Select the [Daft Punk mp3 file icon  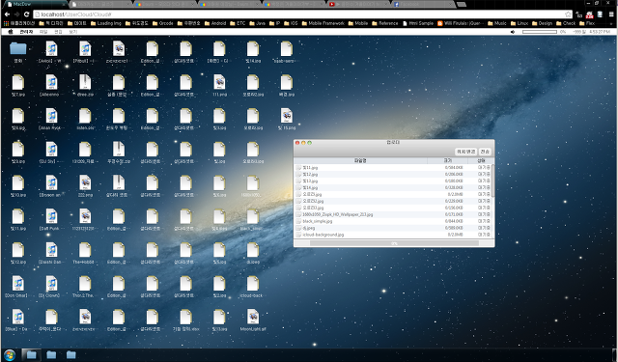click(51, 216)
